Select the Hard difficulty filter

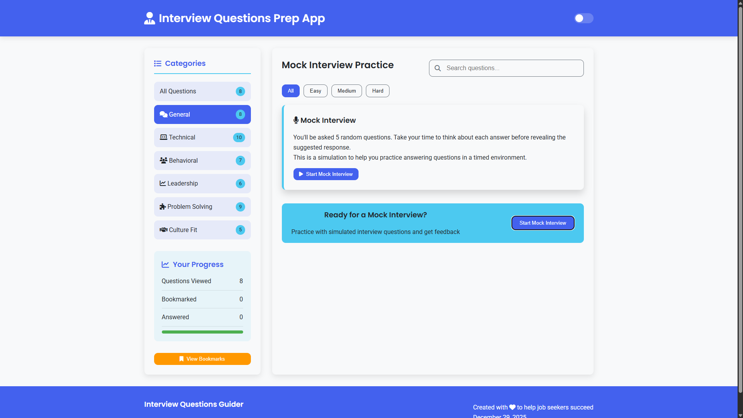(x=378, y=91)
